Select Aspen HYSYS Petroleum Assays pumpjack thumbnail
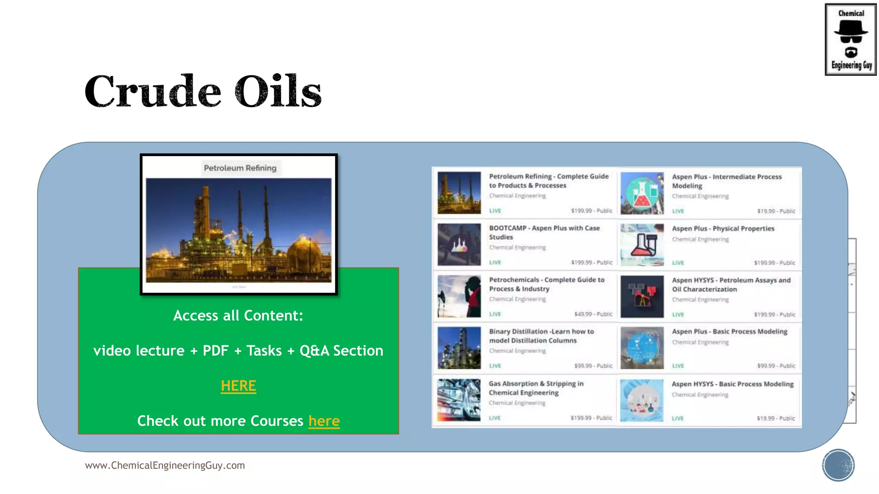 [642, 297]
